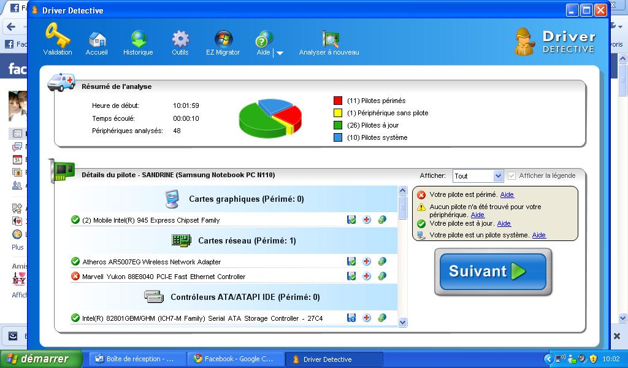Click the green Pilotes à jour swatch
The height and width of the screenshot is (368, 628).
(x=338, y=125)
